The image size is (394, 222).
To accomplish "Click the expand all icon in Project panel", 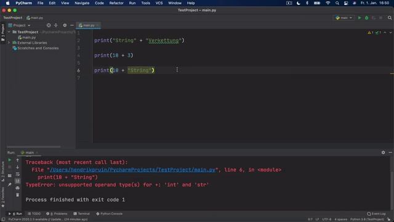I will [56, 25].
